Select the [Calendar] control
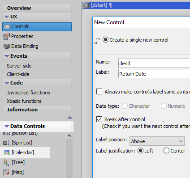The width and height of the screenshot is (190, 178). pyautogui.click(x=23, y=153)
